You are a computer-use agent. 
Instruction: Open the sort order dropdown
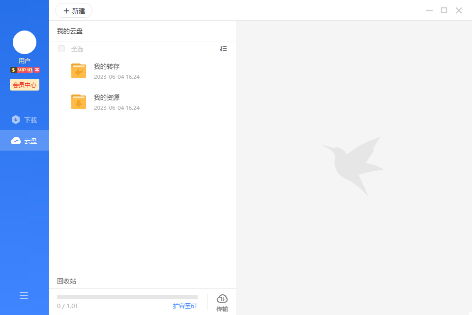point(223,49)
